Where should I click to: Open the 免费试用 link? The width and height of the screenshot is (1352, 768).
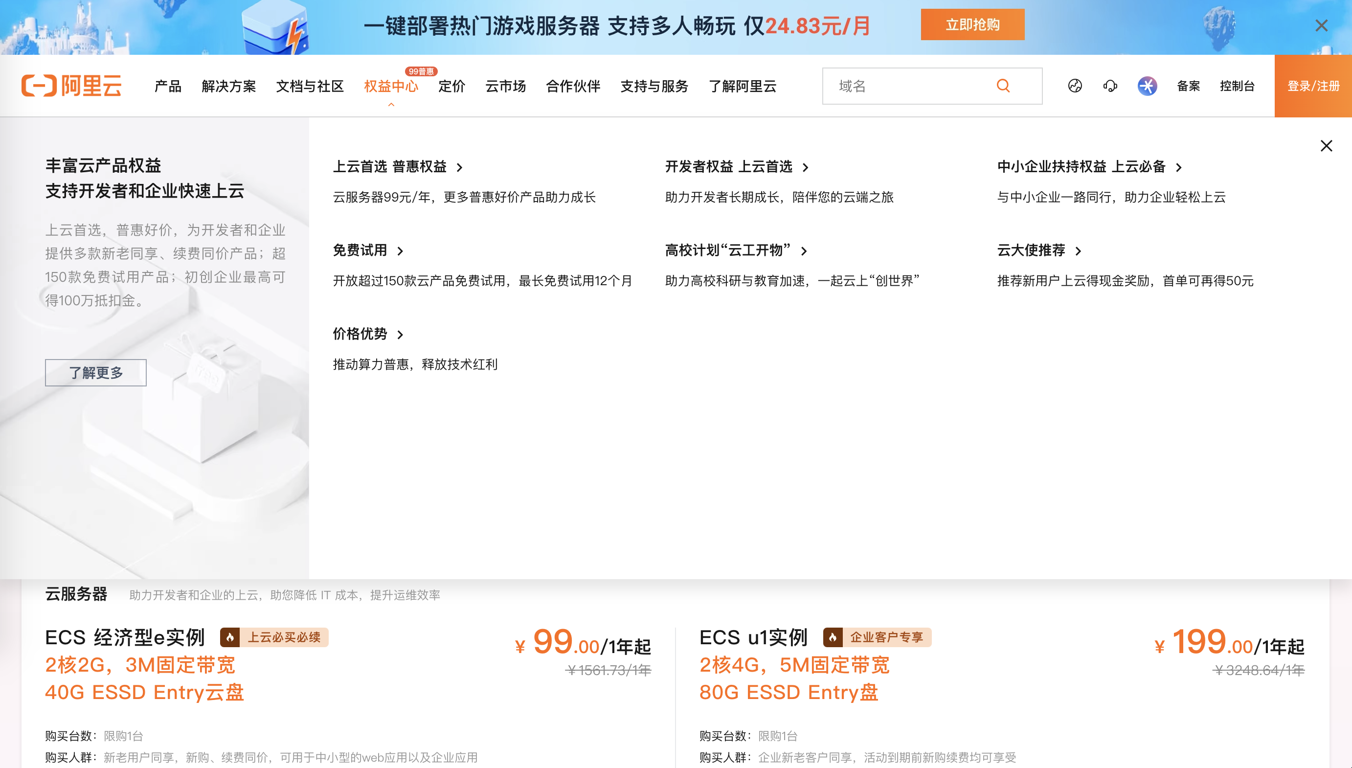360,250
